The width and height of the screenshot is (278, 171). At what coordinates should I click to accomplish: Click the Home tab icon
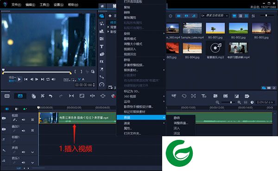pyautogui.click(x=102, y=6)
